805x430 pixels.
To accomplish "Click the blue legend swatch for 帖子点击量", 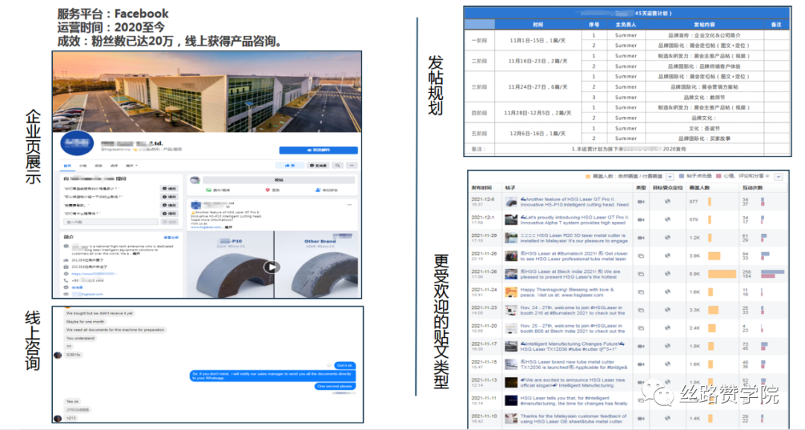I will [x=681, y=177].
